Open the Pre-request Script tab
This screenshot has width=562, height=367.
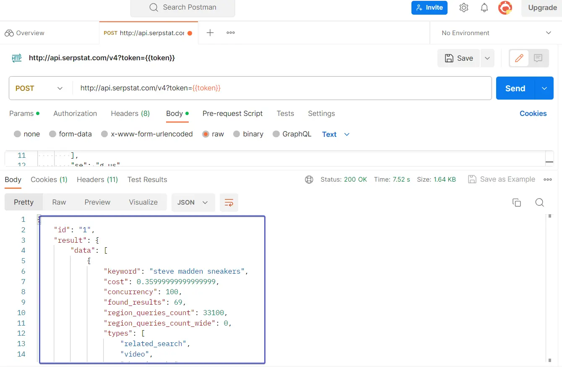tap(232, 113)
